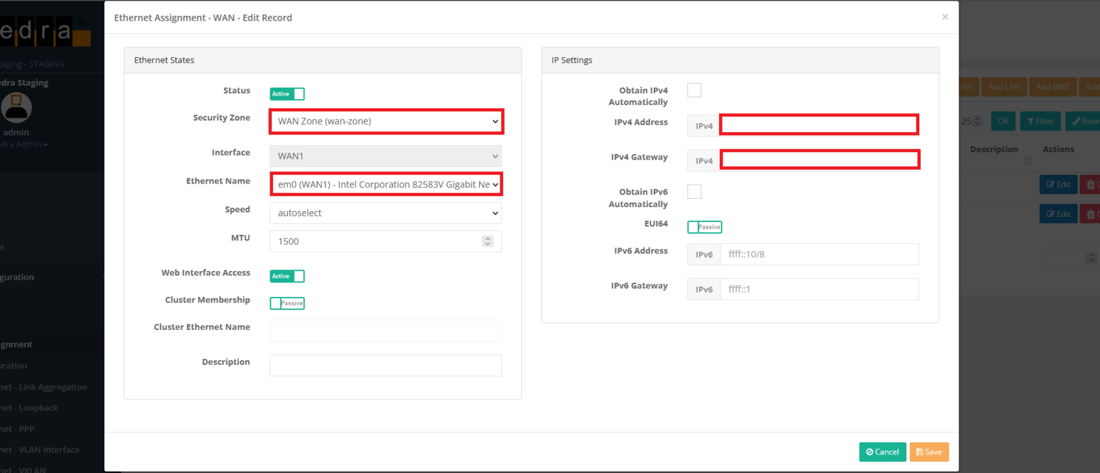Open the Interface WAN1 dropdown

pos(386,156)
